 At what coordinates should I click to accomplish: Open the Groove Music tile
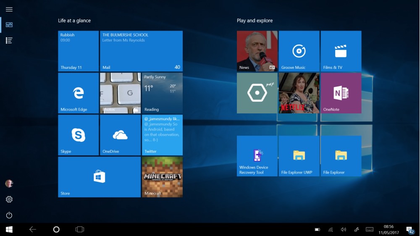(x=299, y=51)
